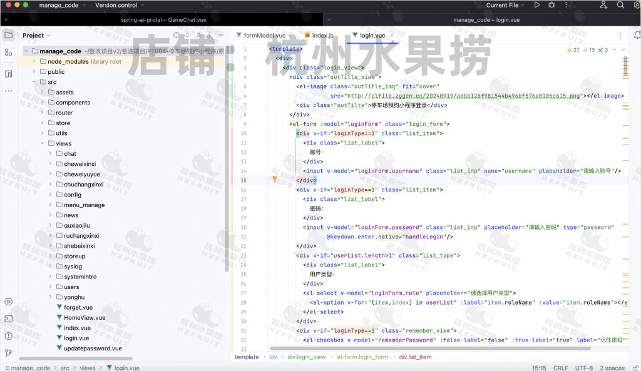Open forget.vue in the project tree
Screen dimensions: 641x371
pos(78,307)
